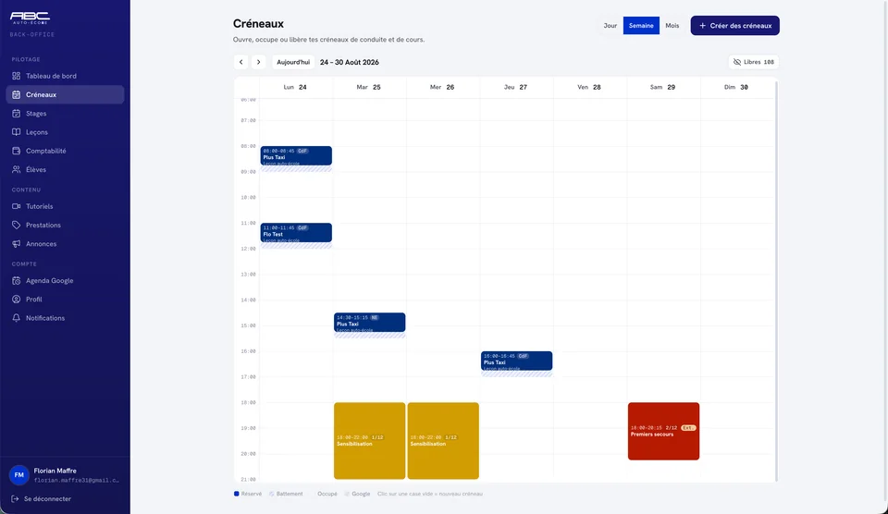Click the Dim 30 column header
The width and height of the screenshot is (888, 514).
737,87
